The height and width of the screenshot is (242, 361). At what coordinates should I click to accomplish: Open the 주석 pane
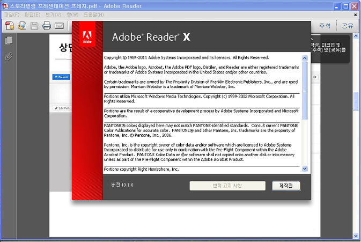(325, 26)
